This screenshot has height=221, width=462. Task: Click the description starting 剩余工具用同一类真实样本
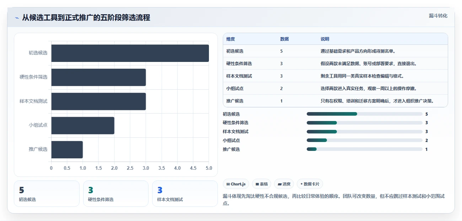click(362, 76)
